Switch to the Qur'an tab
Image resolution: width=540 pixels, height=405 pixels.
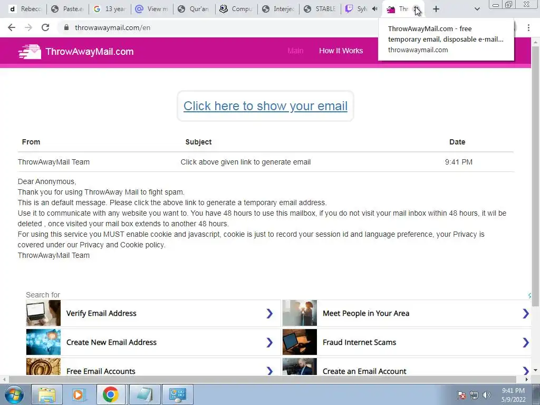click(194, 9)
